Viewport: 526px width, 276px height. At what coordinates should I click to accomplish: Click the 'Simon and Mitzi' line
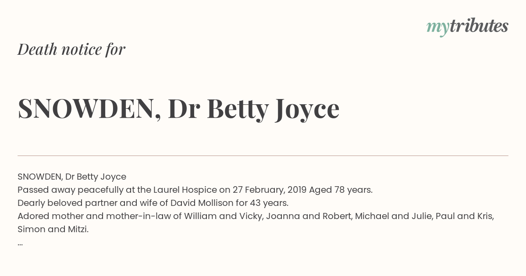(53, 229)
